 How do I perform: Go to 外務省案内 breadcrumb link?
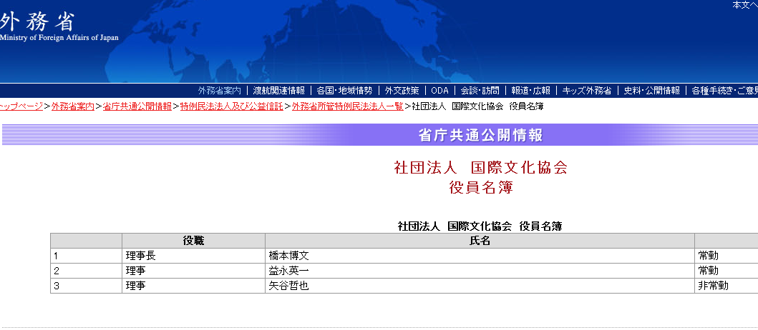click(73, 107)
